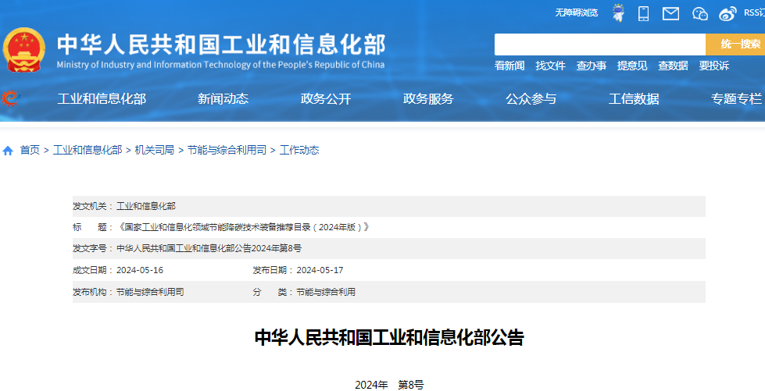Click 节能与综合利用司 breadcrumb link
Image resolution: width=765 pixels, height=391 pixels.
point(227,150)
